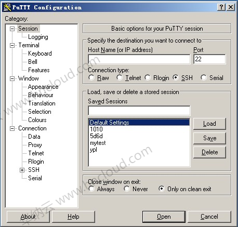Open the Colours category
The image size is (238, 227).
pos(37,120)
